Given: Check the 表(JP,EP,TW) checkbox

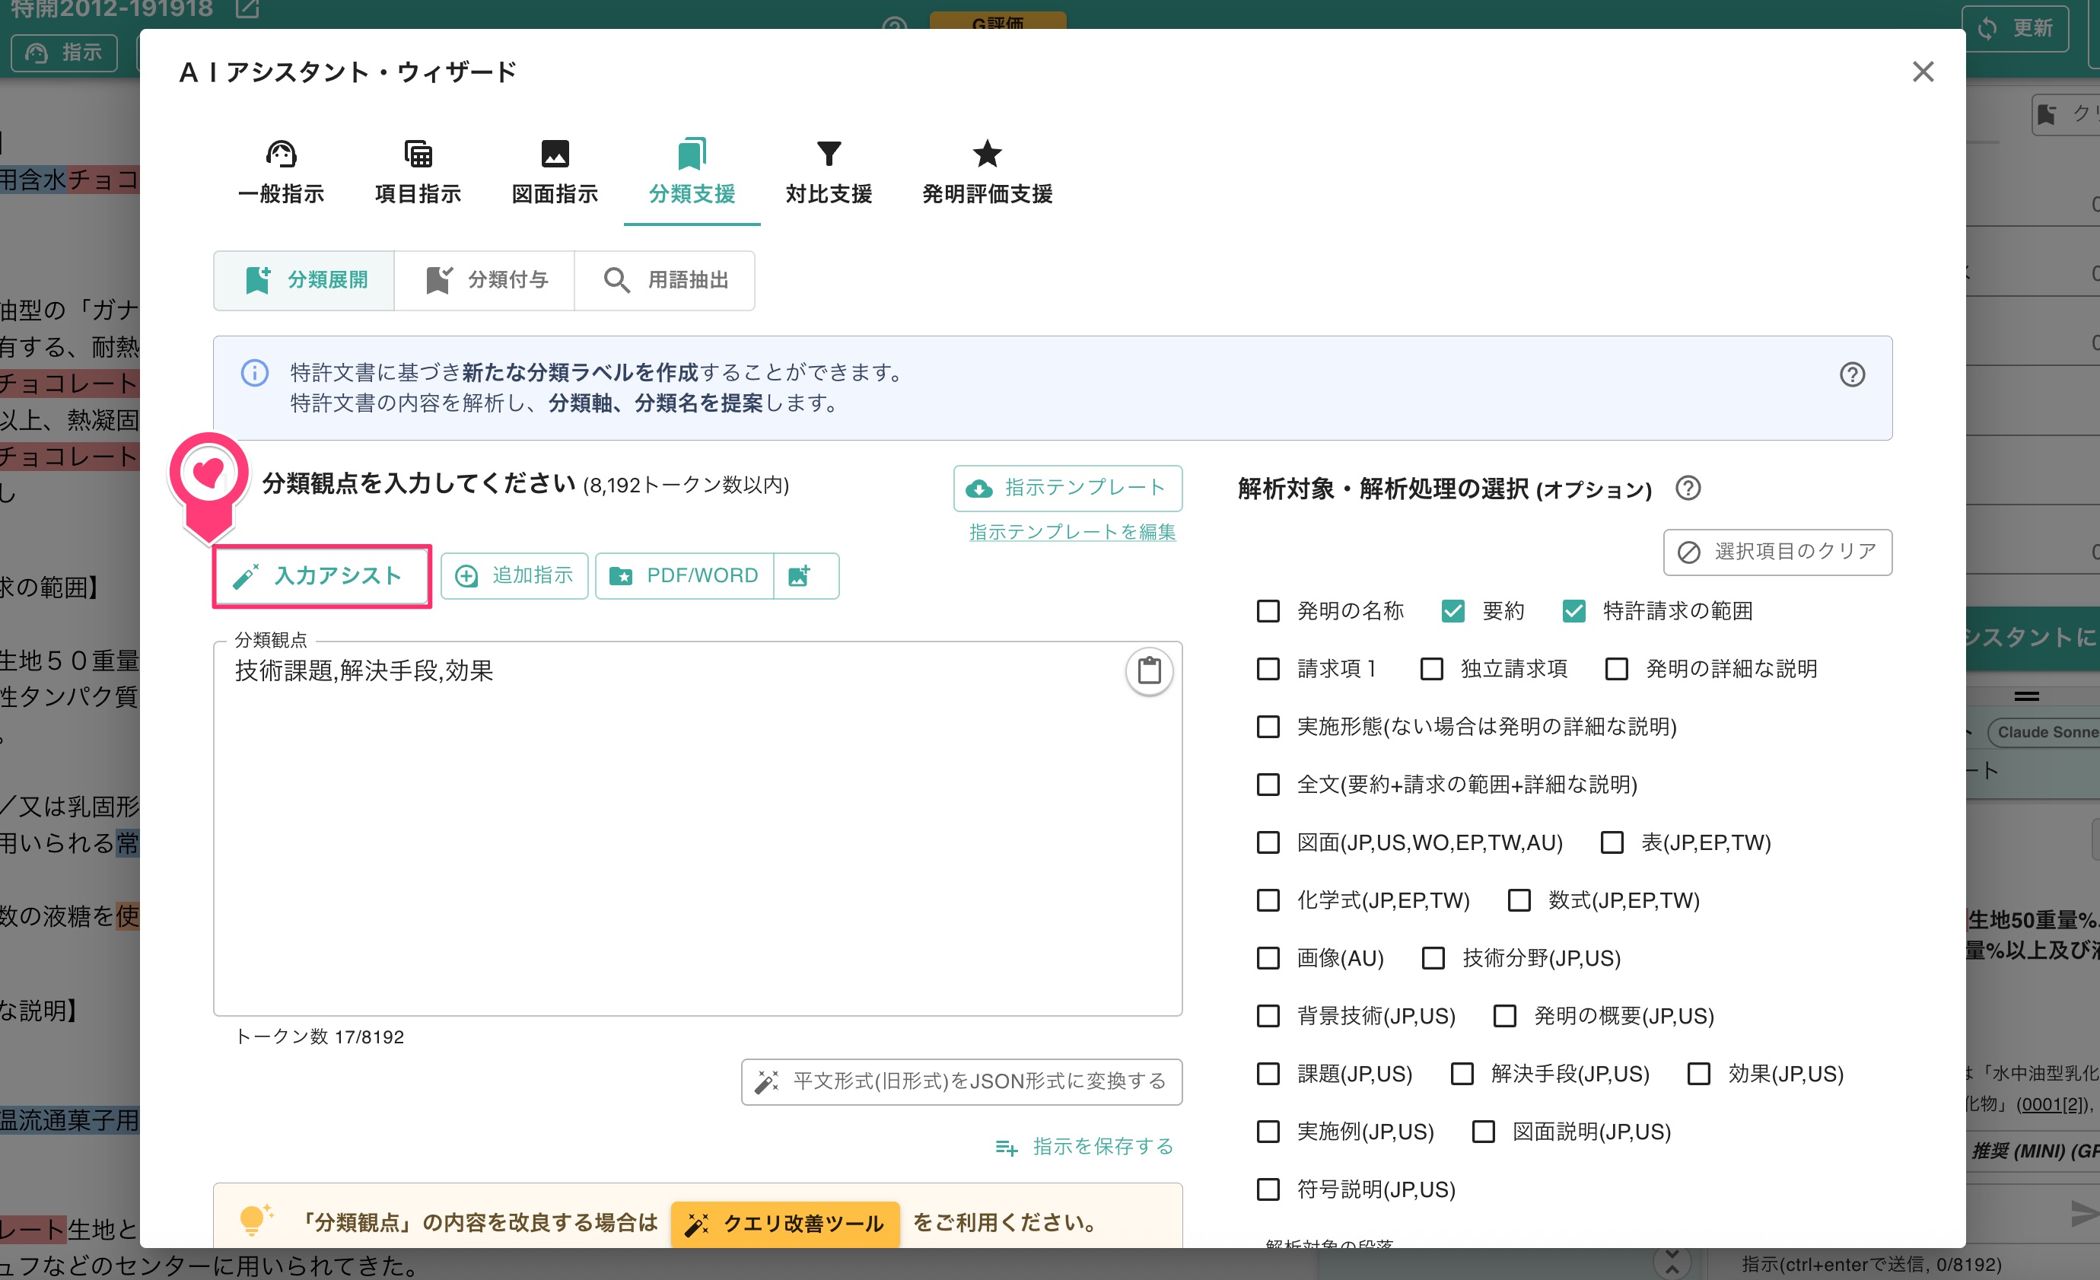Looking at the screenshot, I should pos(1612,843).
